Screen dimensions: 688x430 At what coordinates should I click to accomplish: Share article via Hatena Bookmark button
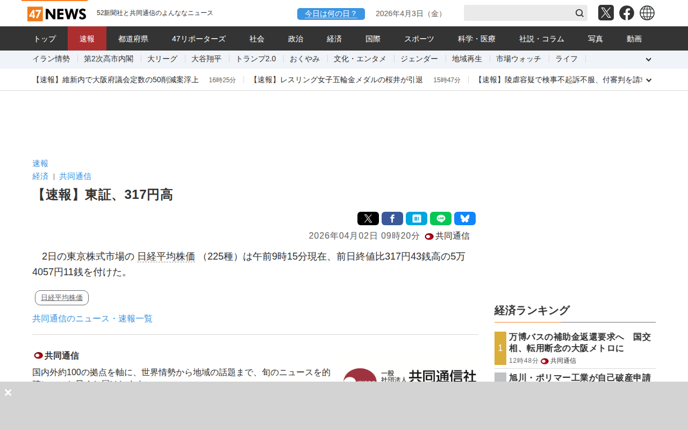pos(417,219)
